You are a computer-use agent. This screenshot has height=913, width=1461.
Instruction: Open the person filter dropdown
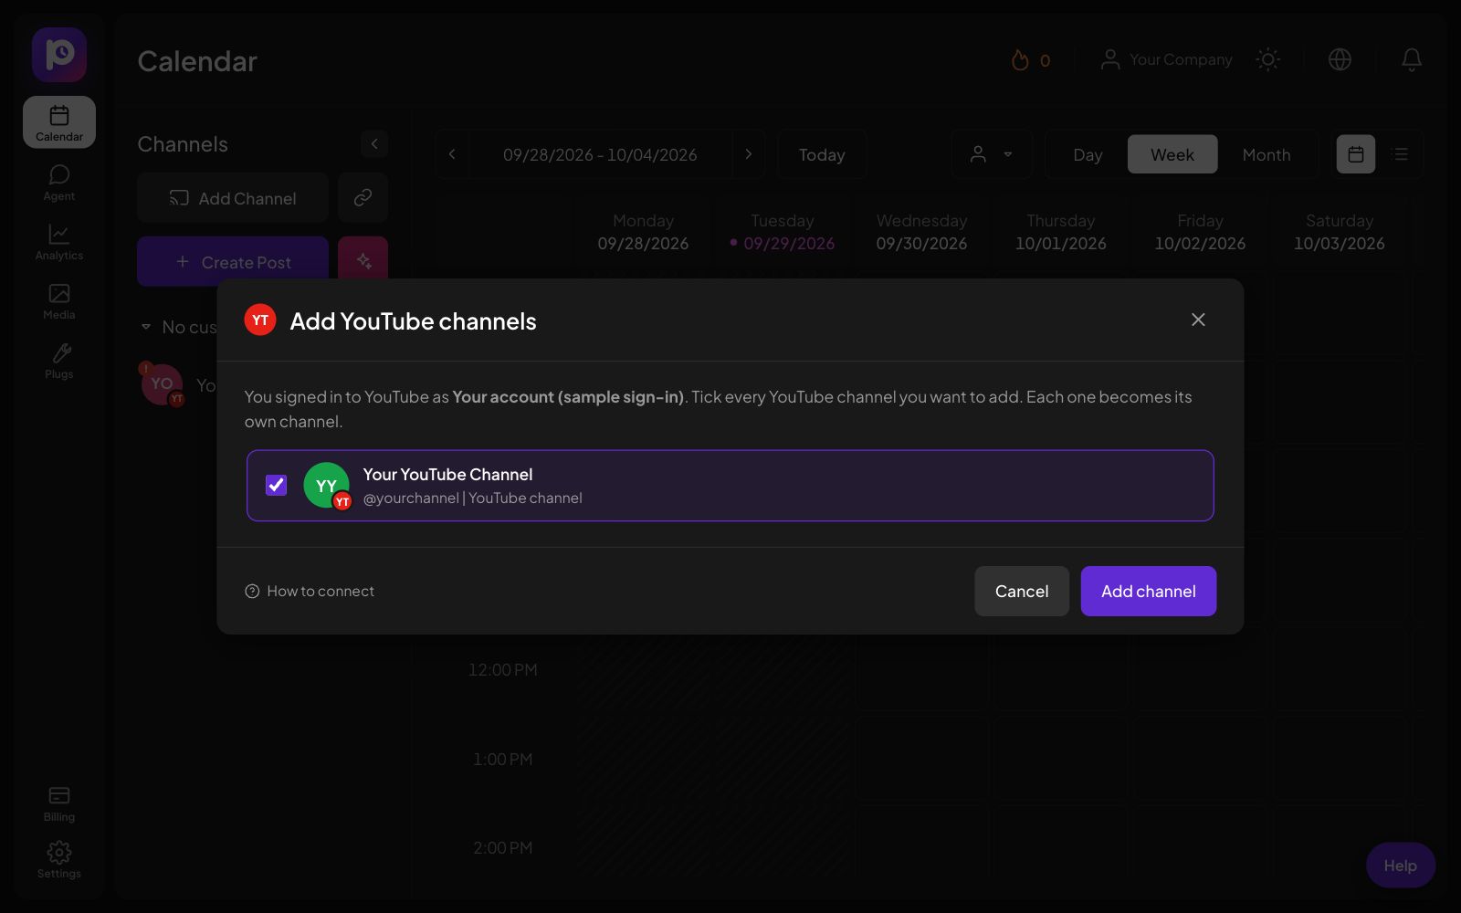click(x=992, y=154)
